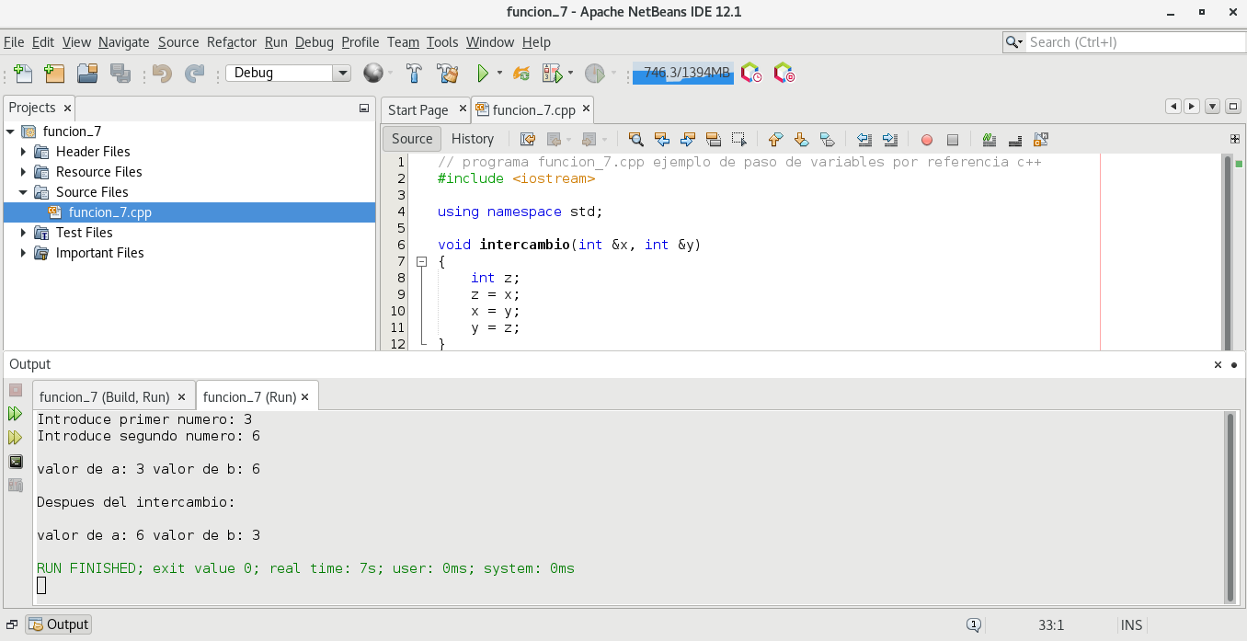Click the New File toolbar icon
Viewport: 1247px width, 641px height.
tap(22, 74)
